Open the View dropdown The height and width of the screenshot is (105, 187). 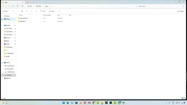(x=52, y=11)
